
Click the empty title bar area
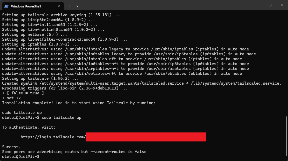pos(166,6)
